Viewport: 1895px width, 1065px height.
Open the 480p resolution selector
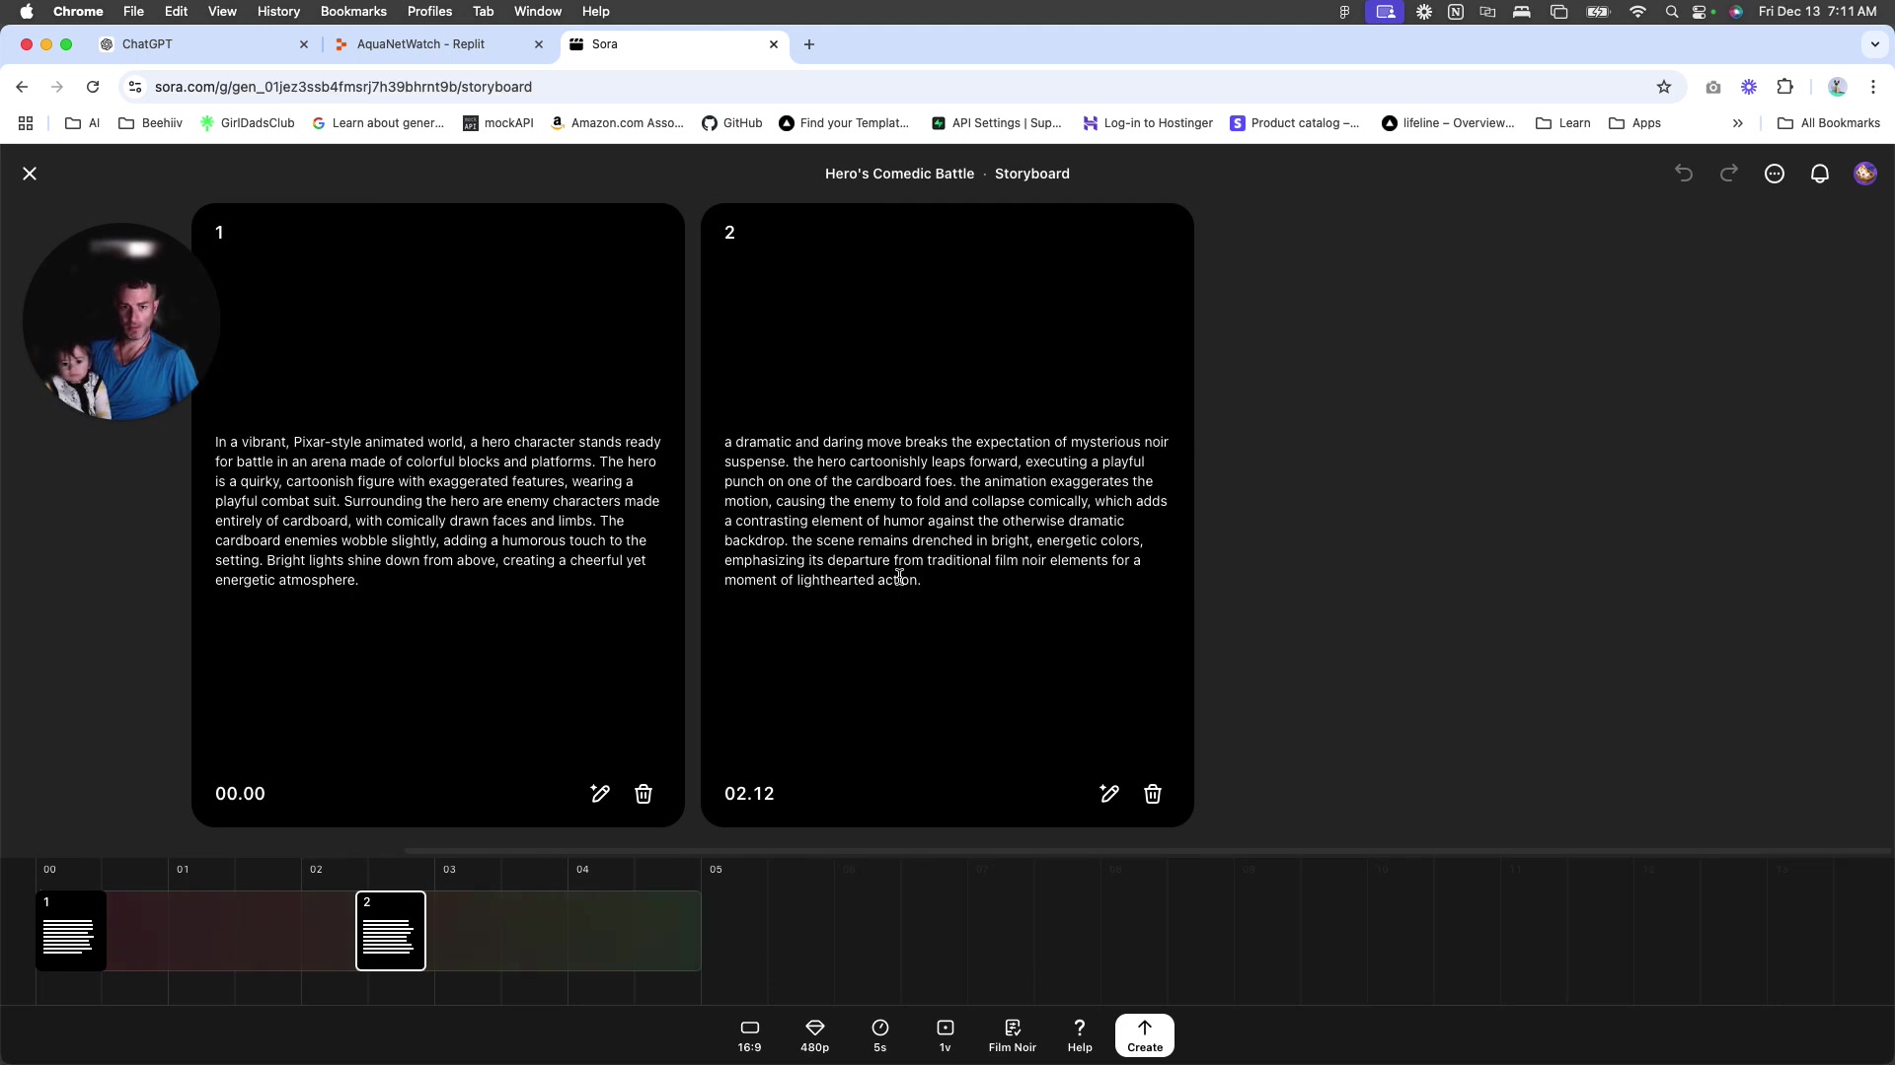pyautogui.click(x=814, y=1035)
